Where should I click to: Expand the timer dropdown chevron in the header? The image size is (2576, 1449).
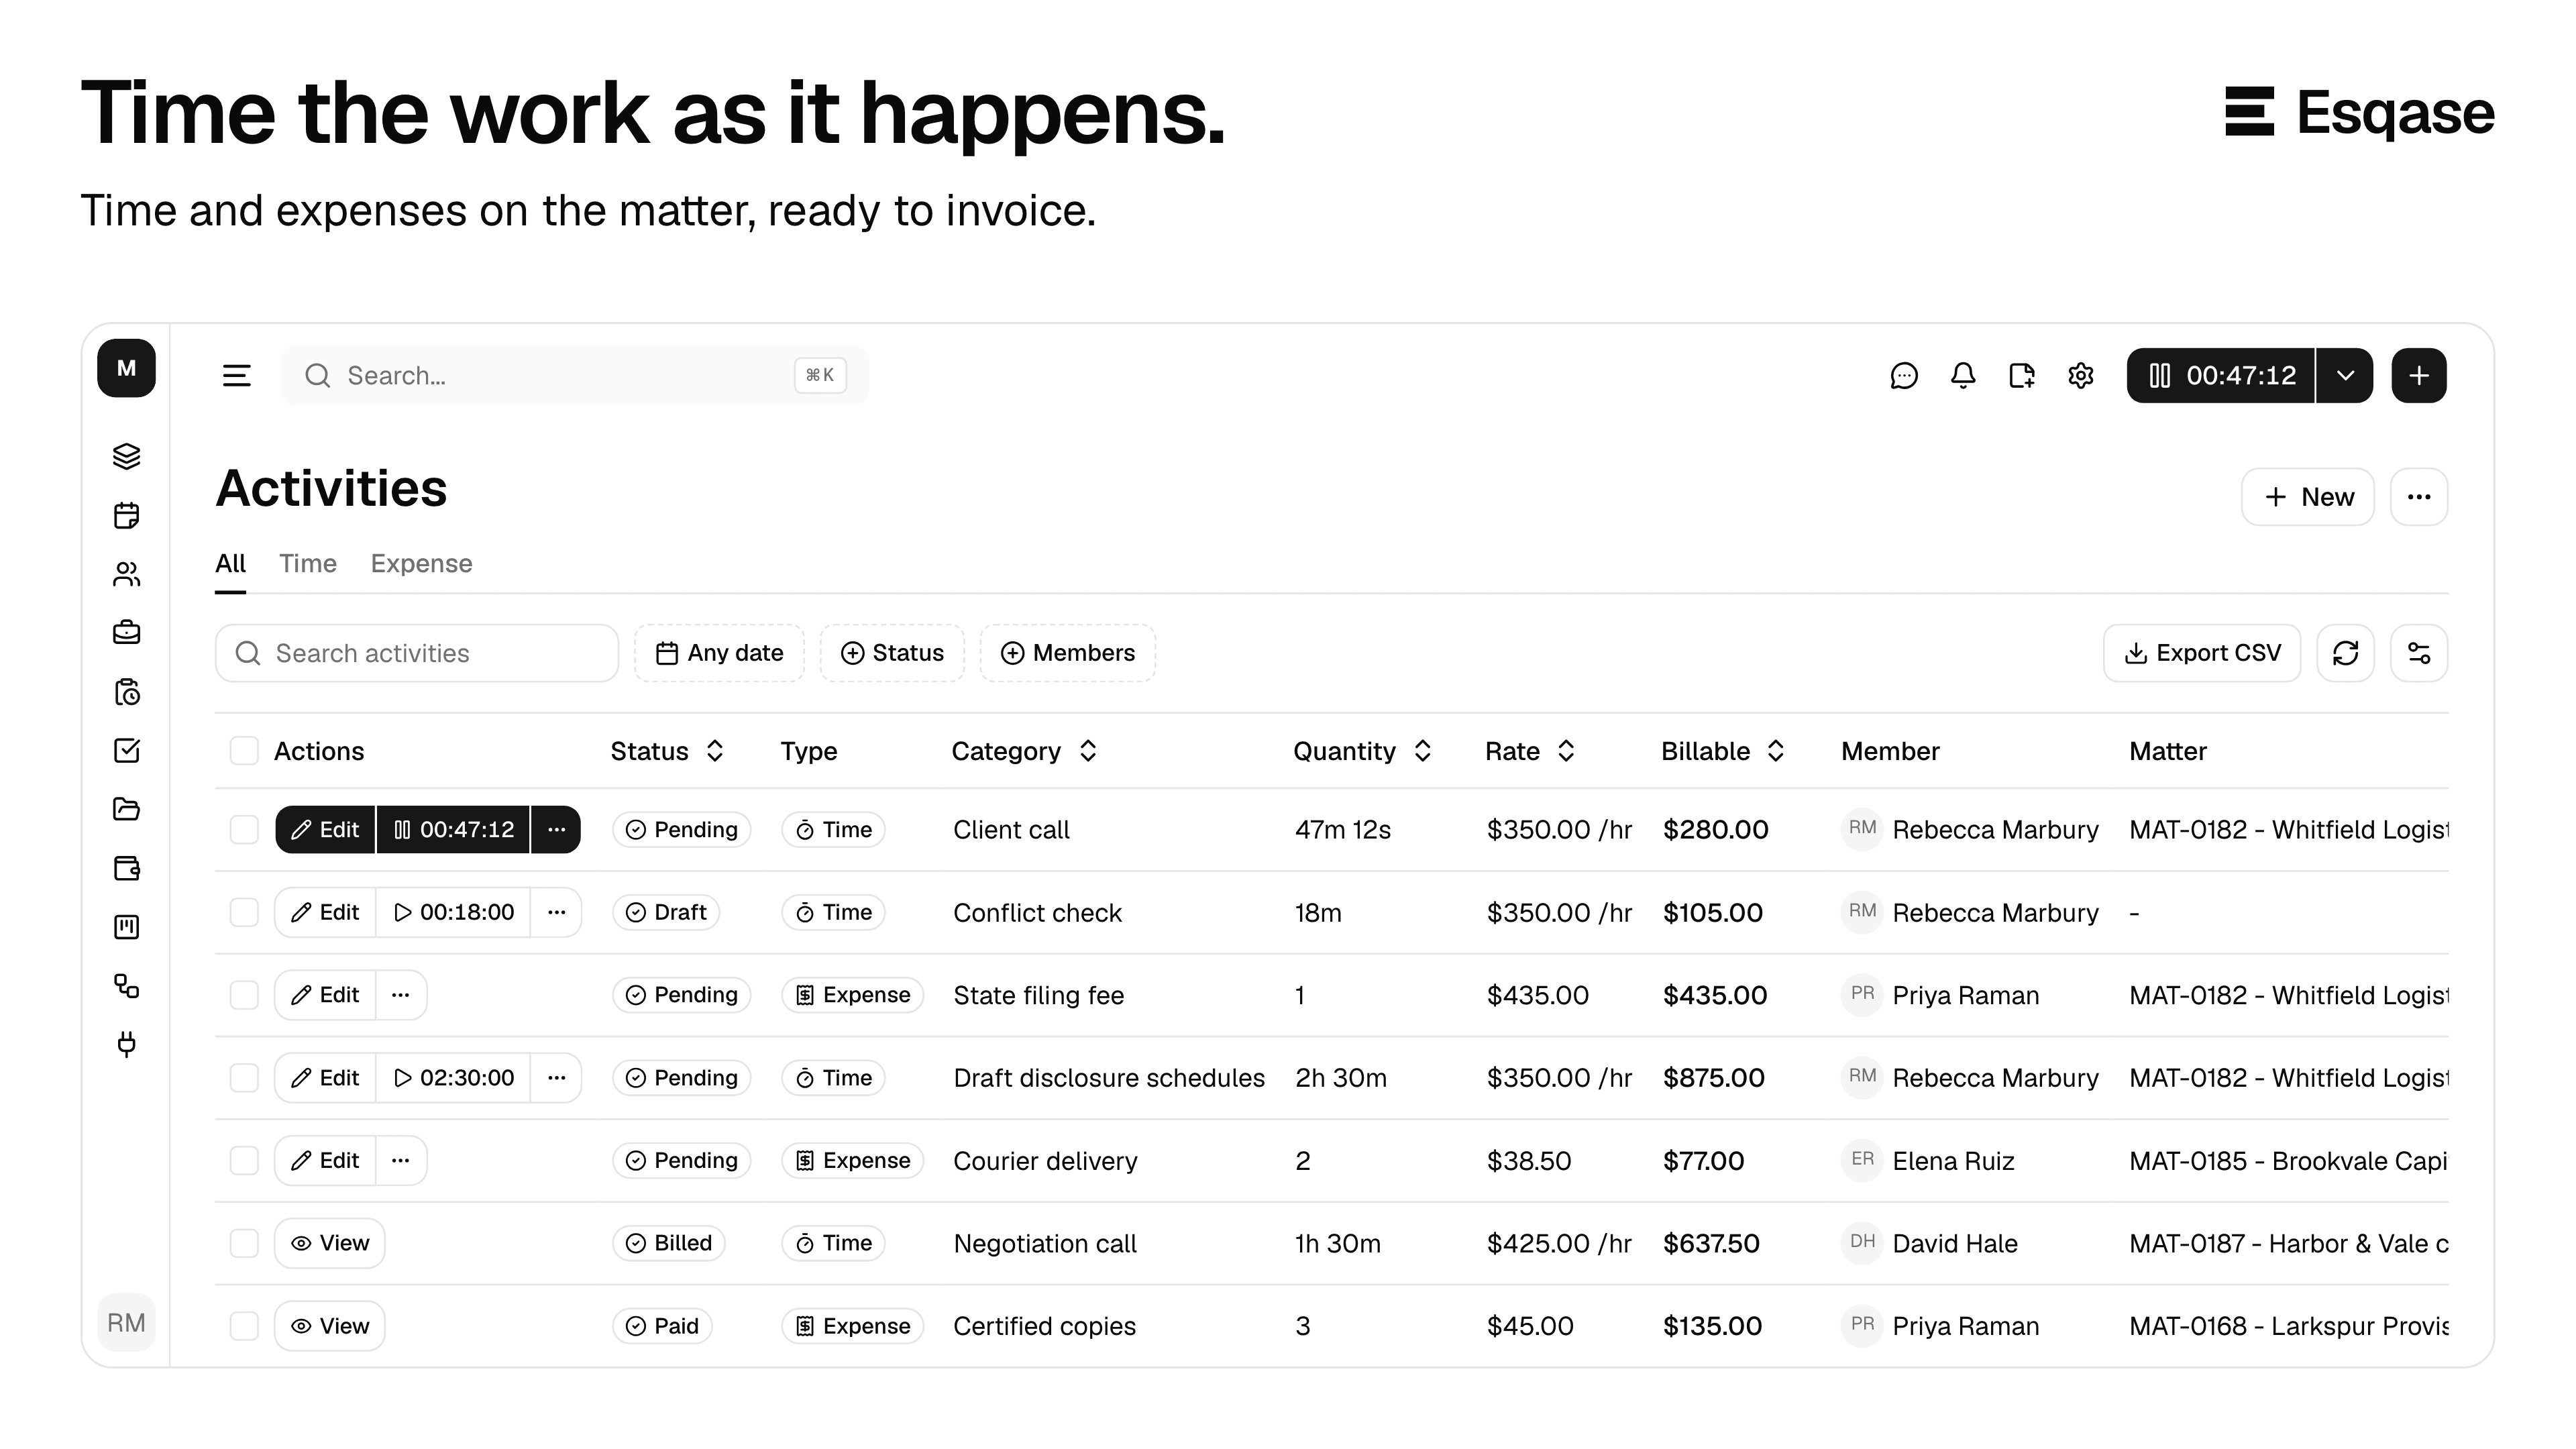(x=2345, y=376)
